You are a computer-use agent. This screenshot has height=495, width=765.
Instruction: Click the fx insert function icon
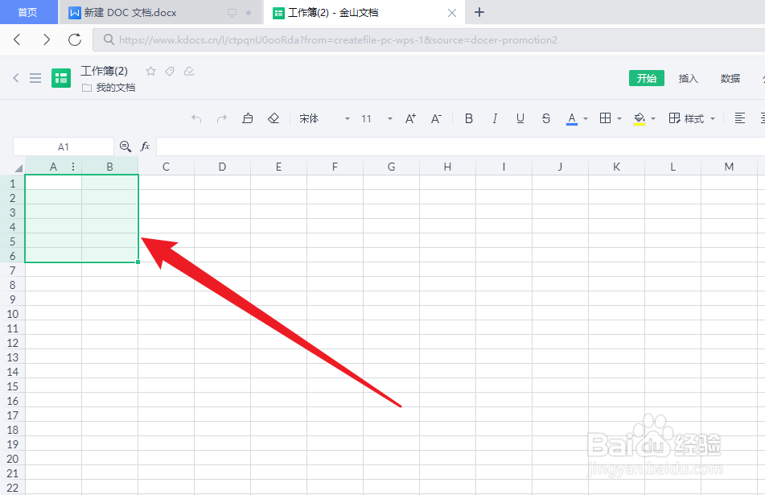145,146
